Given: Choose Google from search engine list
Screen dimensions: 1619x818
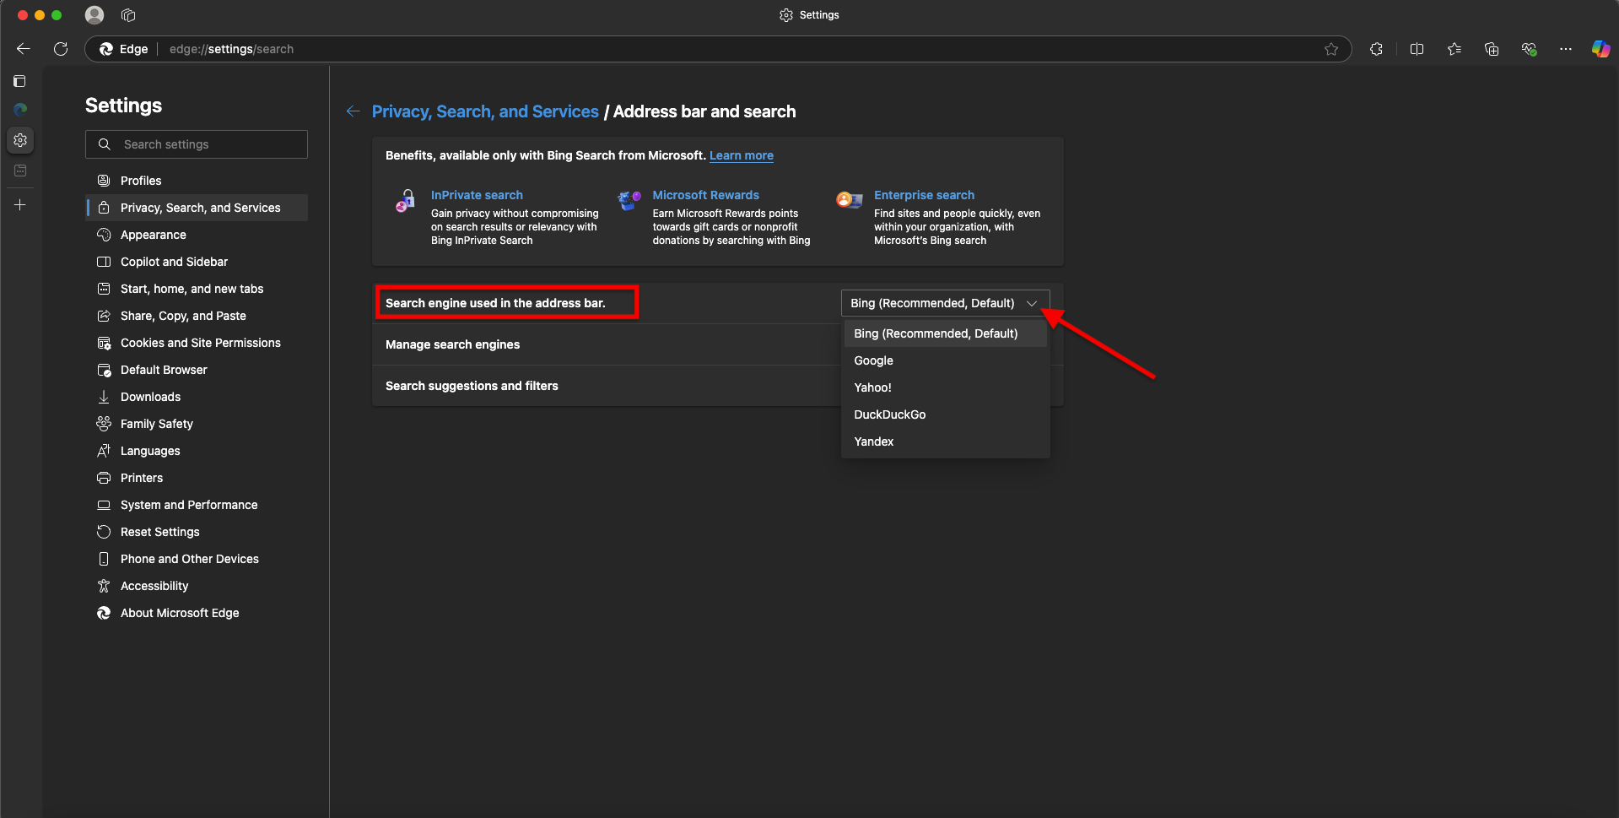Looking at the screenshot, I should (x=945, y=360).
